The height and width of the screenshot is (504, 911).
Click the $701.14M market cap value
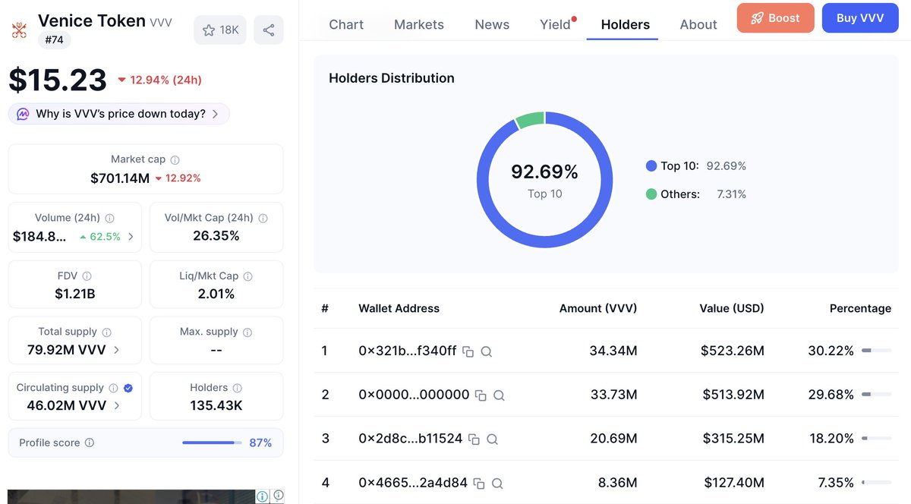point(120,178)
